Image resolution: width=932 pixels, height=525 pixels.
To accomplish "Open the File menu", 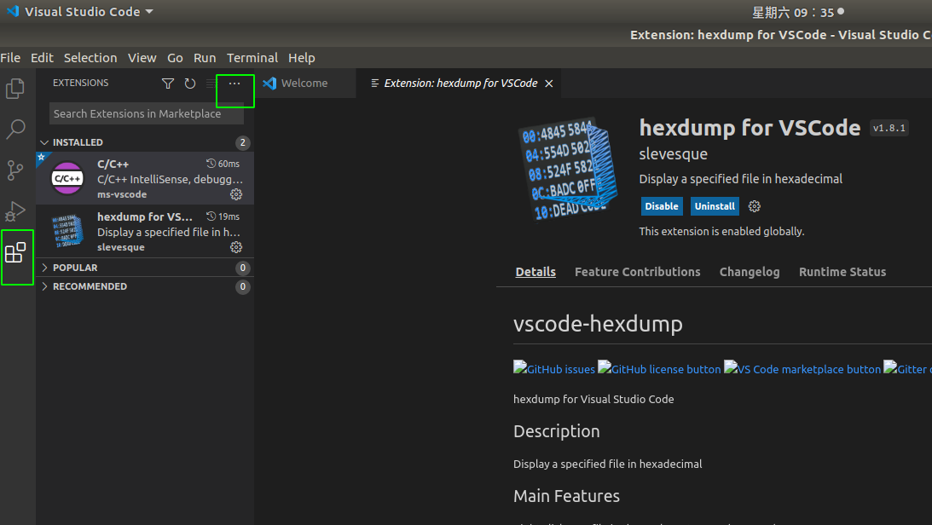I will pos(10,58).
